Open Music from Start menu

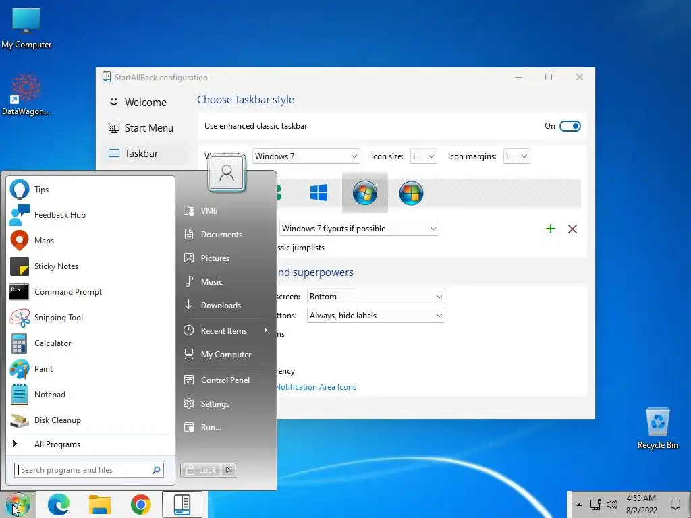225,281
